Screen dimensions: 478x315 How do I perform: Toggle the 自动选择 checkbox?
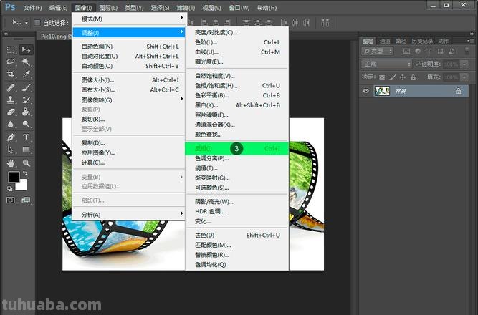coord(37,22)
